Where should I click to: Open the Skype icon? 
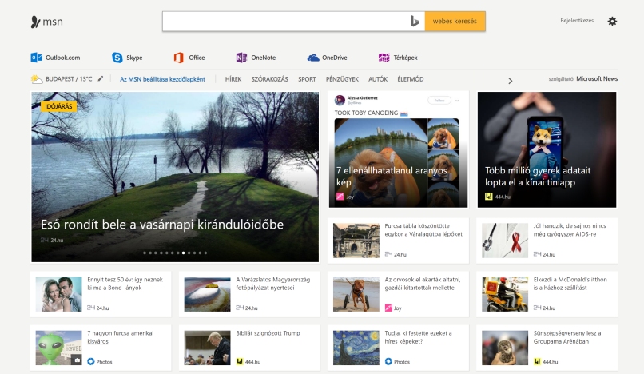(117, 58)
